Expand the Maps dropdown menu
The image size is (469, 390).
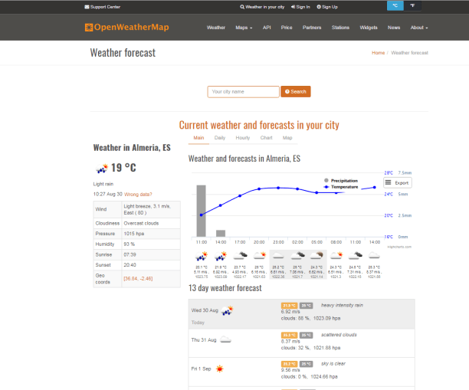pos(244,28)
